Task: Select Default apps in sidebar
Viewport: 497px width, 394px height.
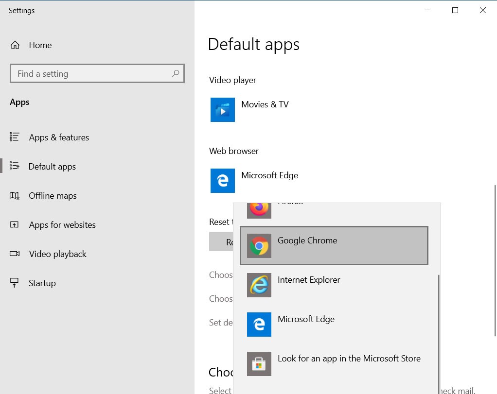Action: click(x=52, y=167)
